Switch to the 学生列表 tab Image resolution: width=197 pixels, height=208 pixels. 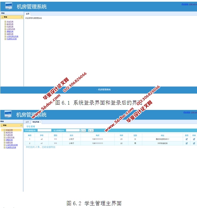pyautogui.click(x=36, y=122)
